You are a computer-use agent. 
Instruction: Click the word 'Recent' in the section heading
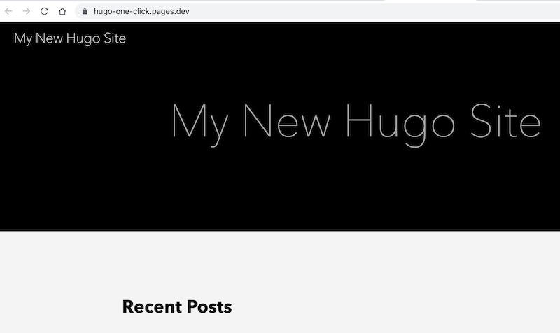click(x=152, y=307)
